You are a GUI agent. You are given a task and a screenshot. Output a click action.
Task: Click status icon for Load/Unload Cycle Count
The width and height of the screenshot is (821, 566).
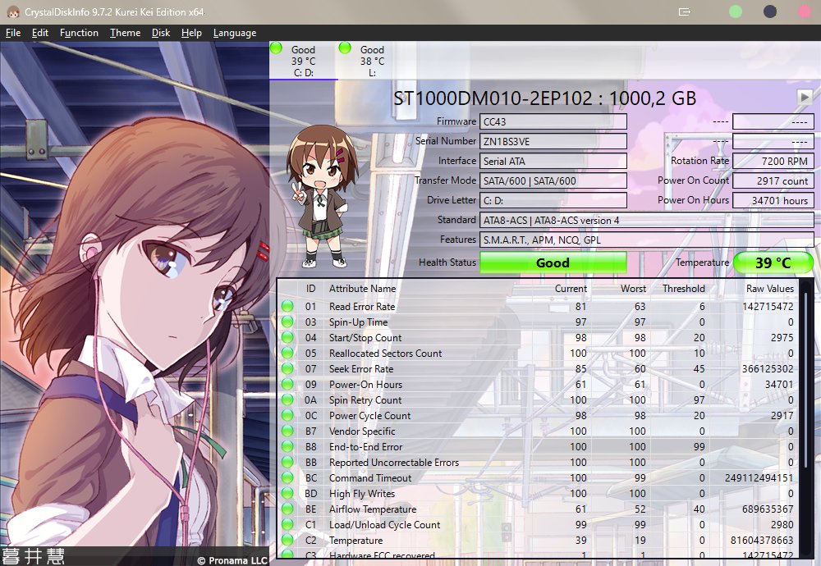coord(287,524)
